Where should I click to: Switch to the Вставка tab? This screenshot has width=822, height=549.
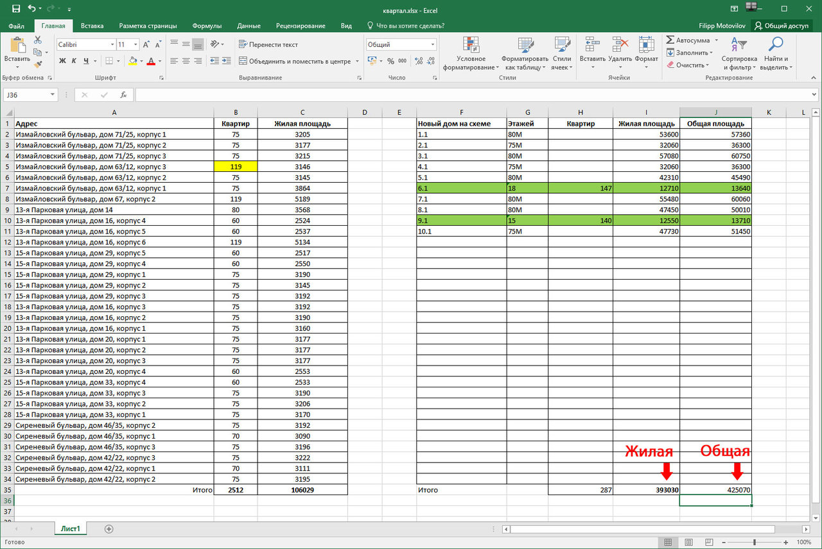[x=92, y=26]
